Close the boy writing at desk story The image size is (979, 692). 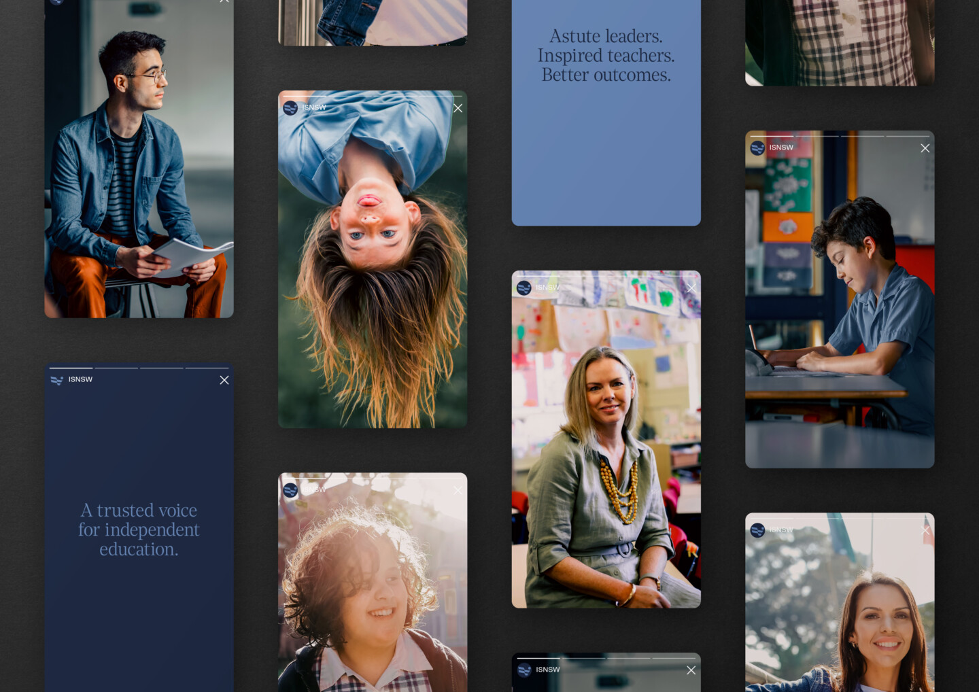[x=925, y=148]
